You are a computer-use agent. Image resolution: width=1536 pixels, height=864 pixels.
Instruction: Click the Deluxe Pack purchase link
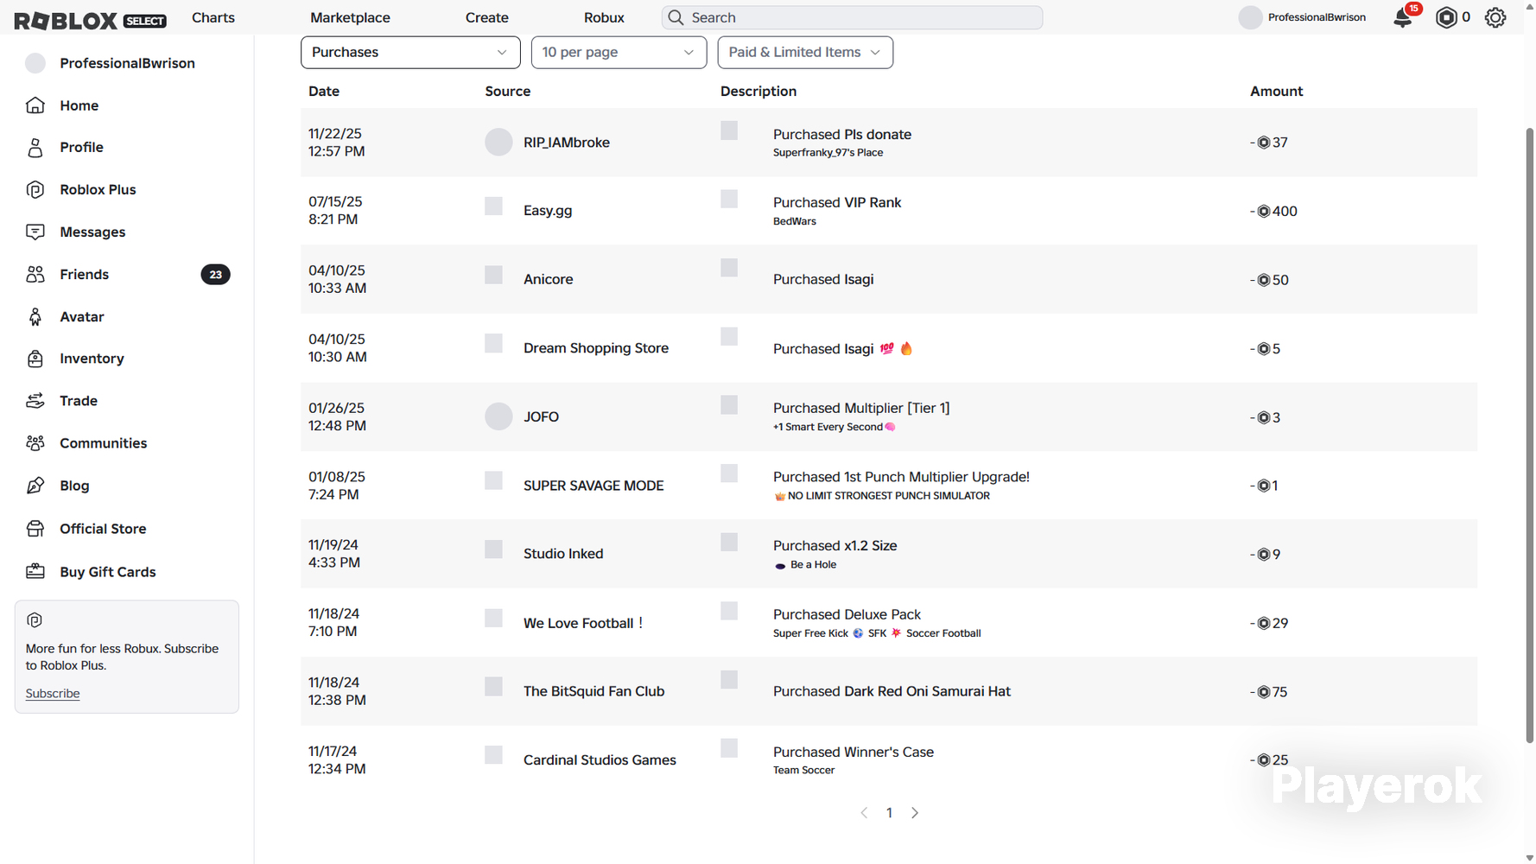[882, 614]
